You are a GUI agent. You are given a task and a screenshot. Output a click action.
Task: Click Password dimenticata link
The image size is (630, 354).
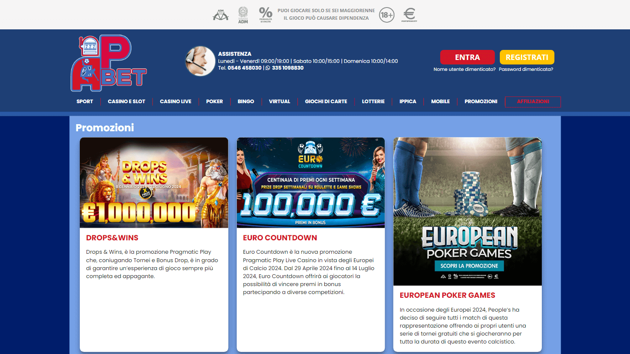(x=526, y=69)
